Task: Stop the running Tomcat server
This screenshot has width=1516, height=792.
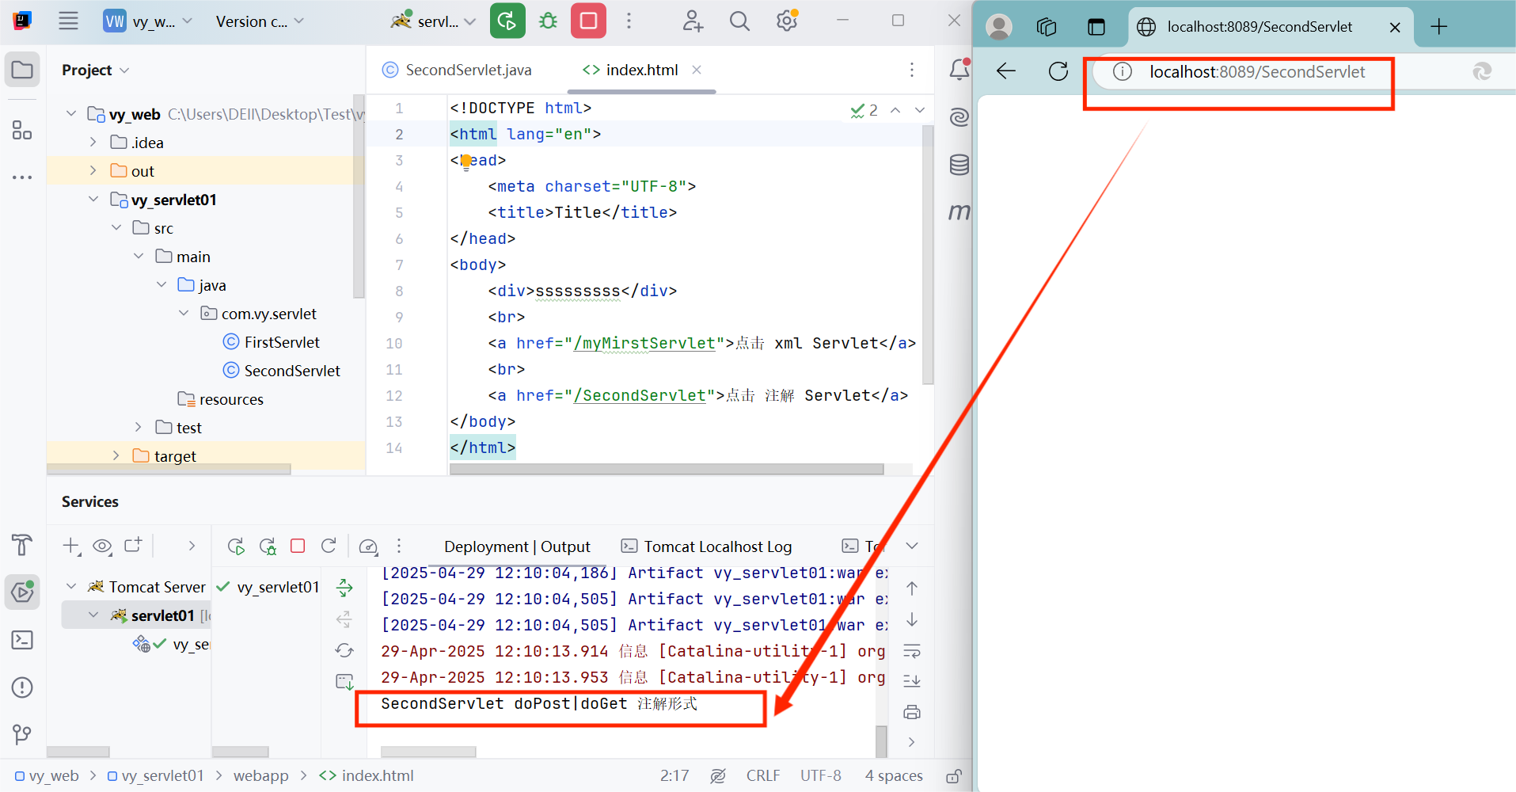Action: [589, 21]
